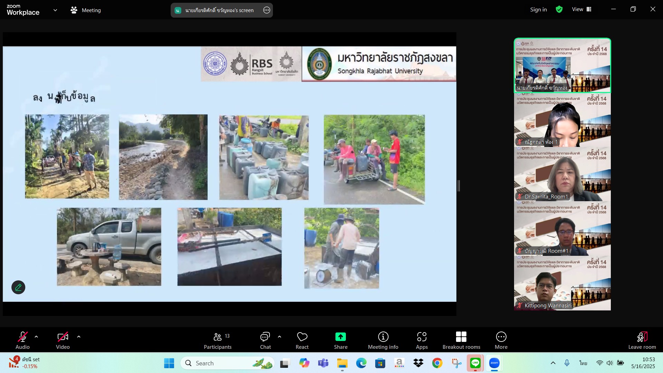Open the Apps panel
This screenshot has height=373, width=663.
pyautogui.click(x=422, y=340)
